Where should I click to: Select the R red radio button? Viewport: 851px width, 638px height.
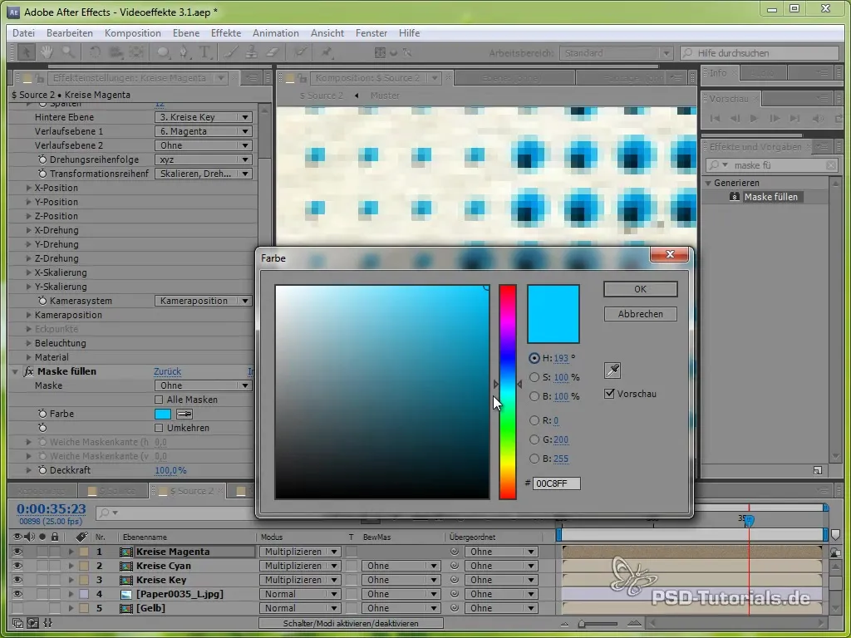534,420
